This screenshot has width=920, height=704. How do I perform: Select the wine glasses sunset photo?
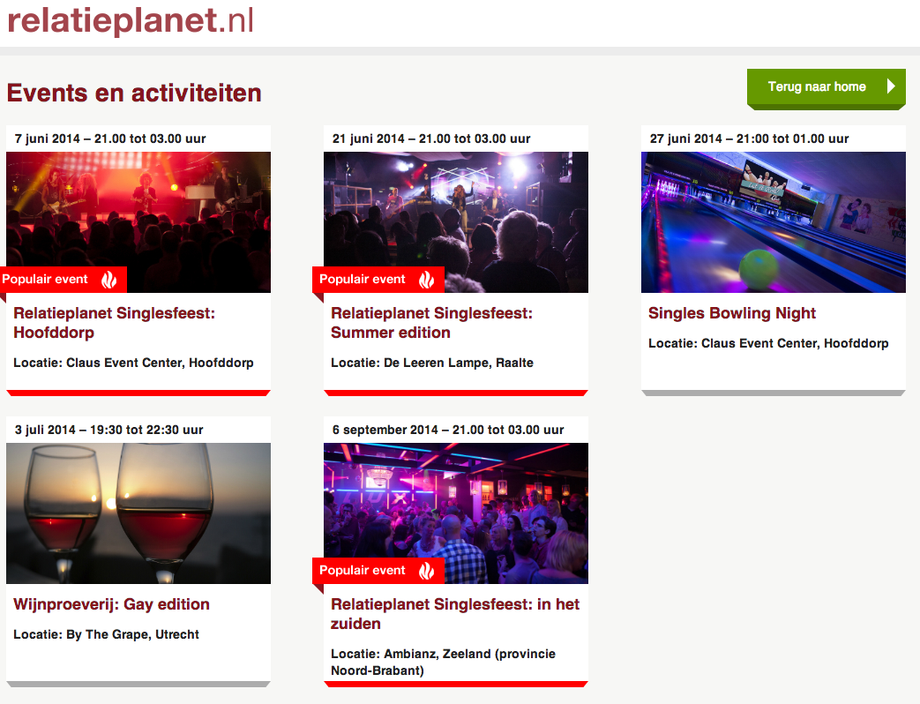click(138, 513)
